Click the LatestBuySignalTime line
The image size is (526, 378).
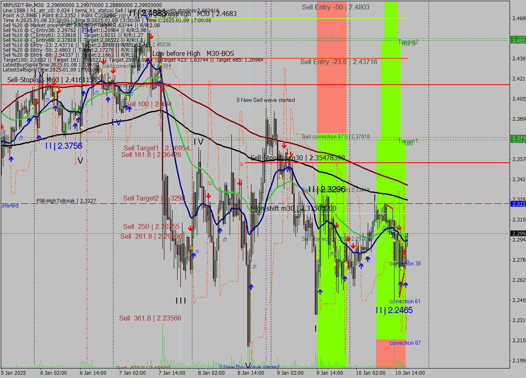(51, 65)
